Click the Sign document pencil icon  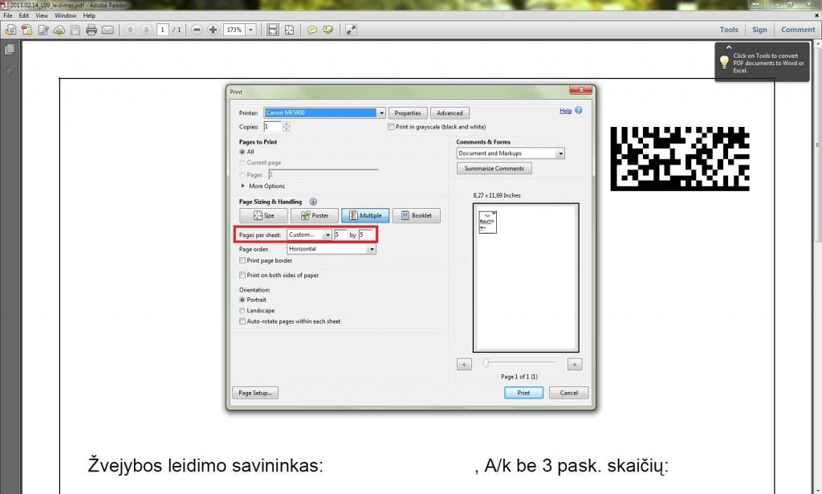pos(43,30)
